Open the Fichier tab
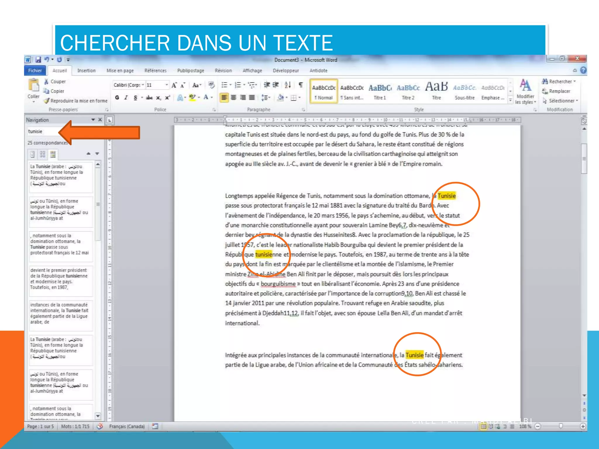Image resolution: width=599 pixels, height=449 pixels. coord(35,70)
